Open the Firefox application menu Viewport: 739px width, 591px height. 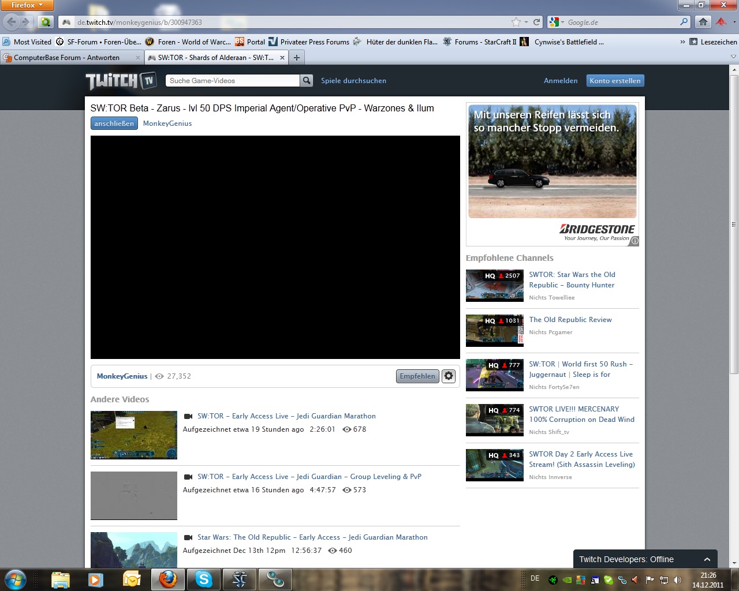click(x=27, y=5)
